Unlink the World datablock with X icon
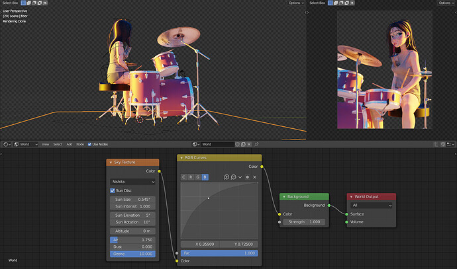The height and width of the screenshot is (269, 457). 249,144
